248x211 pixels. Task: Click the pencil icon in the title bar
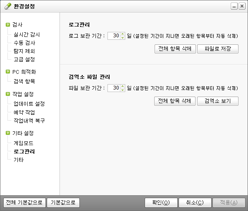(8, 6)
